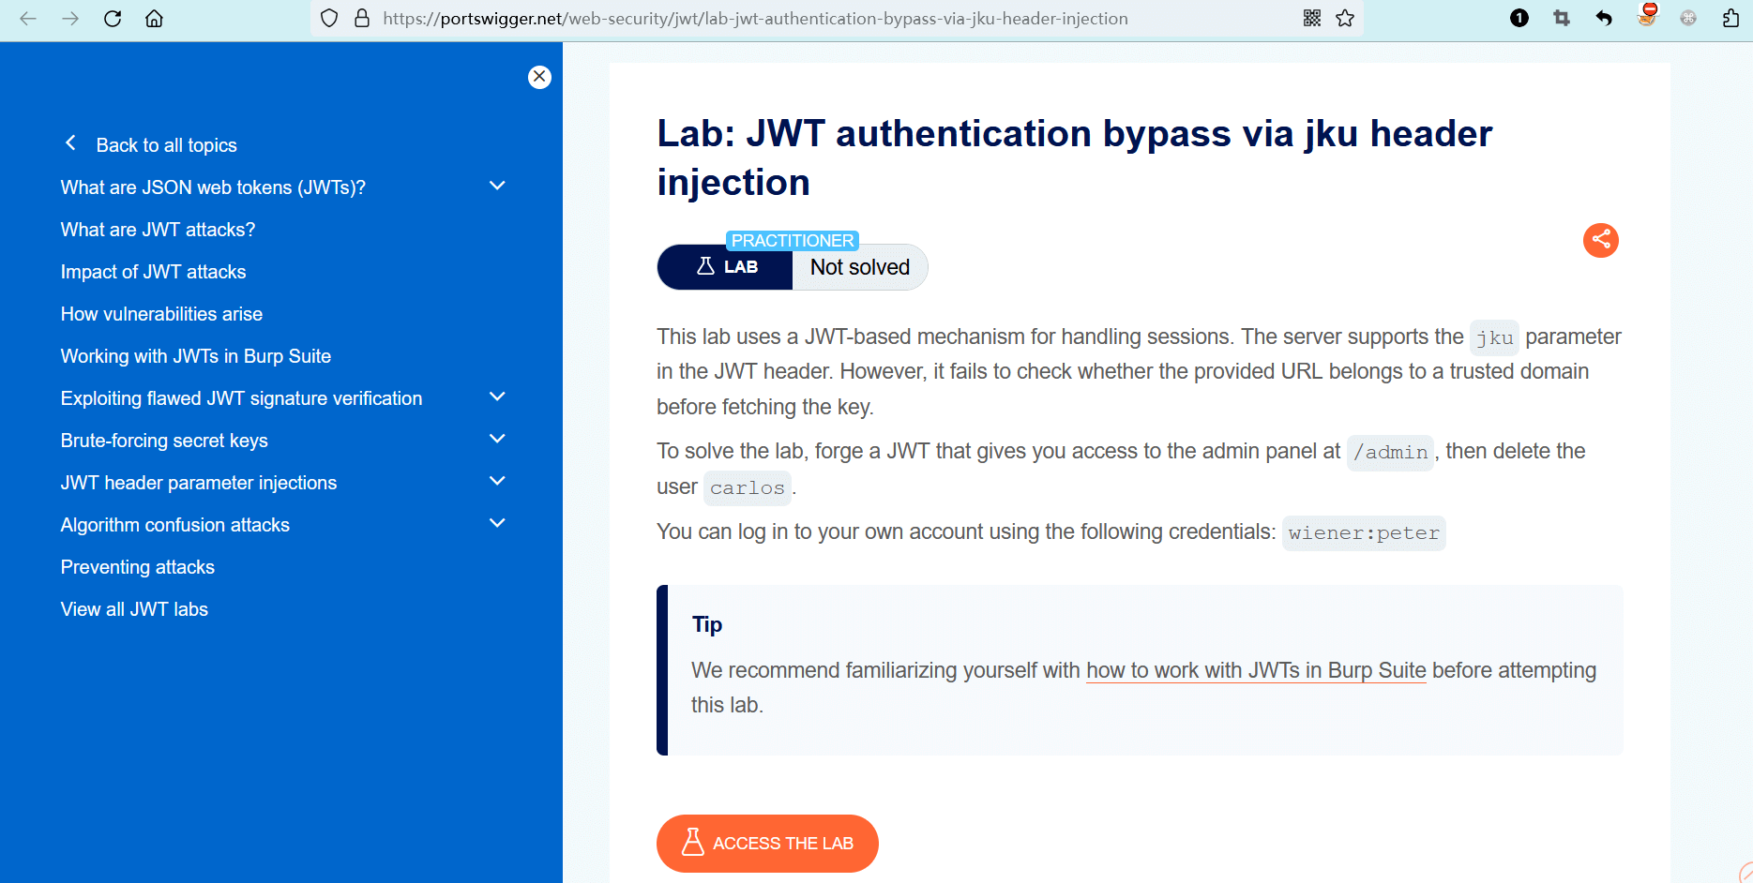
Task: Select "Preventing attacks" in the sidebar
Action: pos(137,567)
